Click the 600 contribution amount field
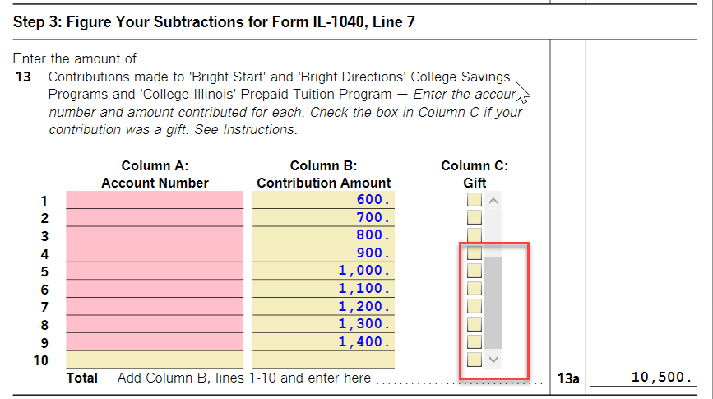This screenshot has width=713, height=399. [x=323, y=200]
